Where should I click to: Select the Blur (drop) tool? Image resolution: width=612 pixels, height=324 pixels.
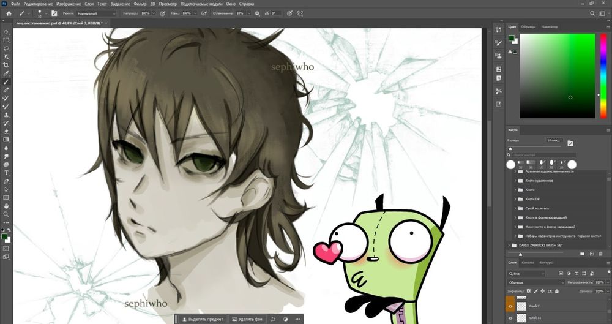[6, 148]
